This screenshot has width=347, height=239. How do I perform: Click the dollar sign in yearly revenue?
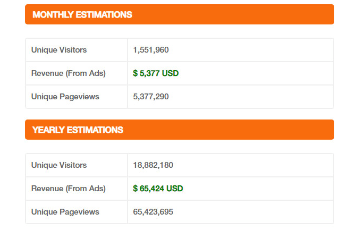tap(135, 189)
